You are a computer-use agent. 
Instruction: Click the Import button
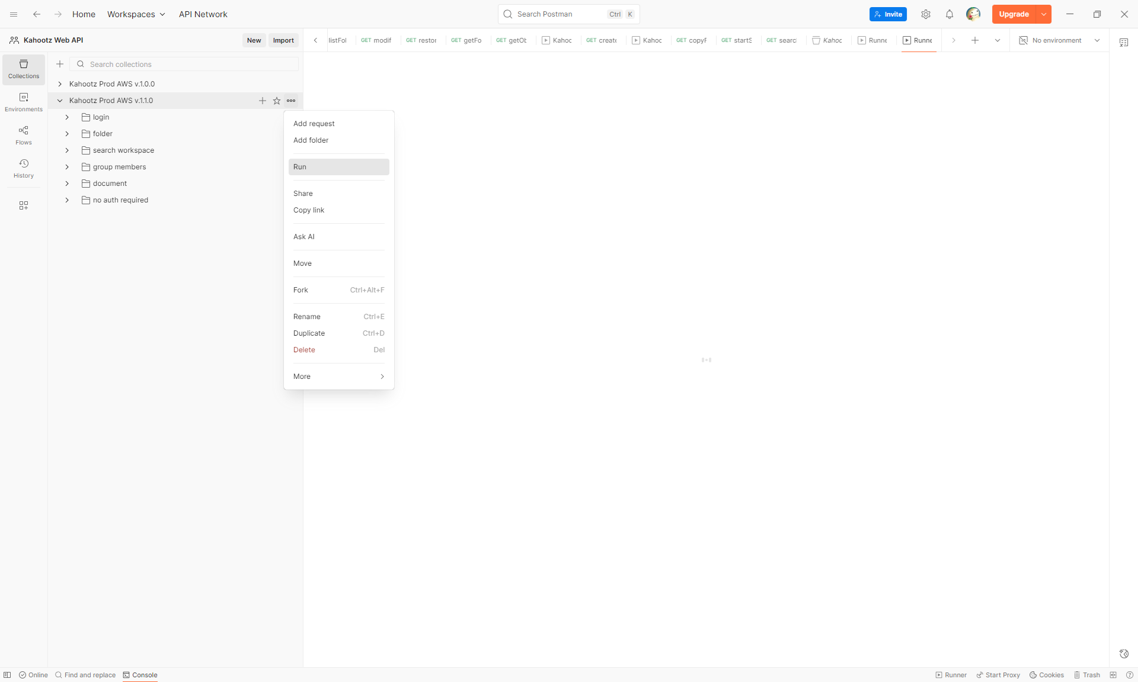(283, 40)
